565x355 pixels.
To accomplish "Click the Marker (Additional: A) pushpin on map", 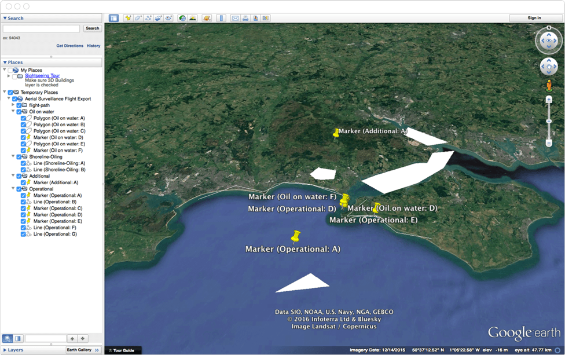I will (x=336, y=133).
